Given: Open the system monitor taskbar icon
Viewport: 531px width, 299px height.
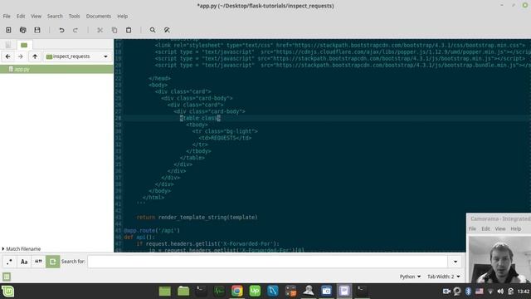Looking at the screenshot, I should click(x=219, y=292).
